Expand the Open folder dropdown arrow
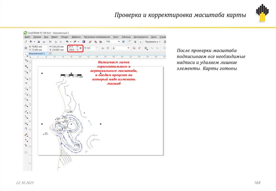 point(34,42)
